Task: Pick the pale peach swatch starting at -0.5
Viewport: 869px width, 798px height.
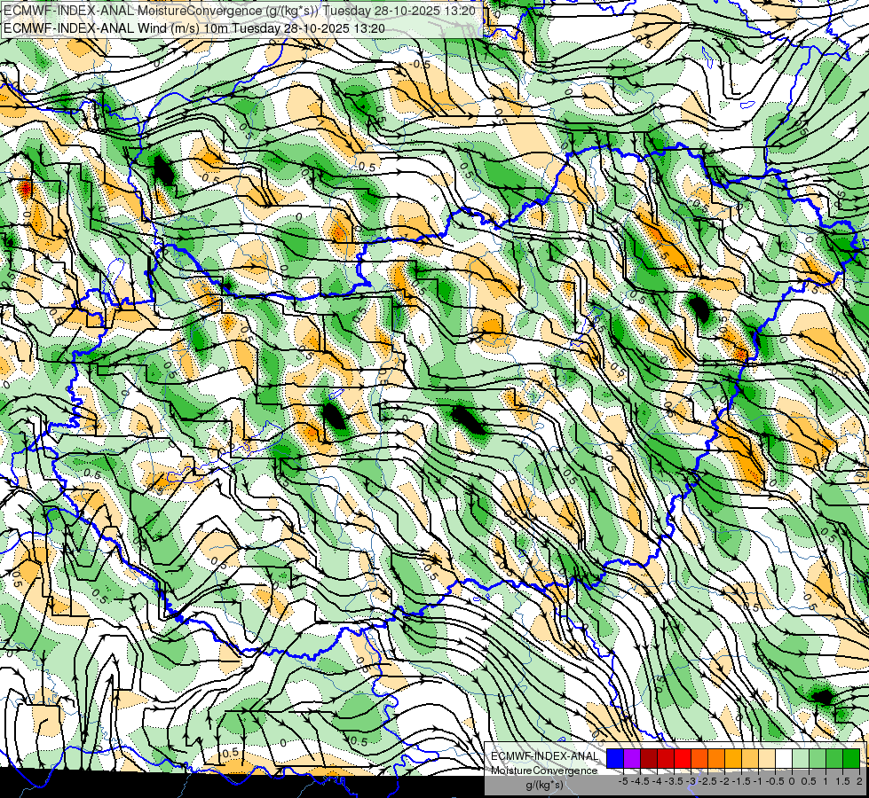Action: point(767,759)
